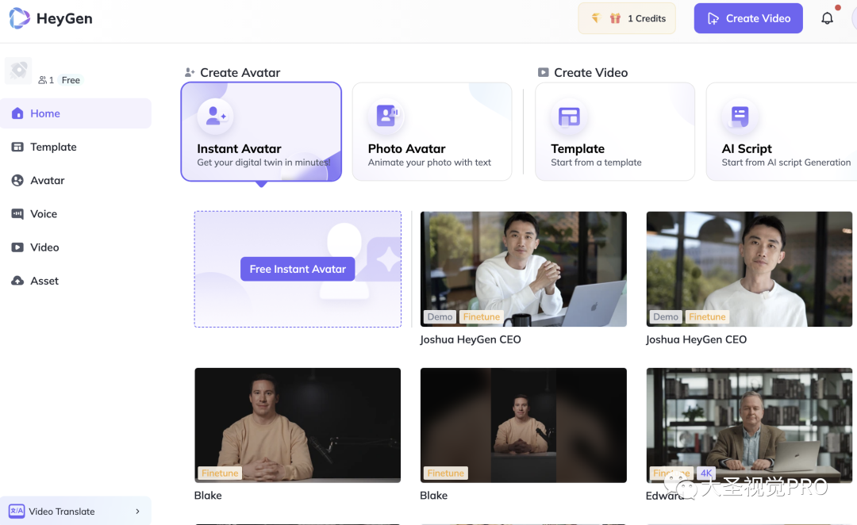The image size is (857, 525).
Task: Open the Avatar sidebar section
Action: click(47, 180)
